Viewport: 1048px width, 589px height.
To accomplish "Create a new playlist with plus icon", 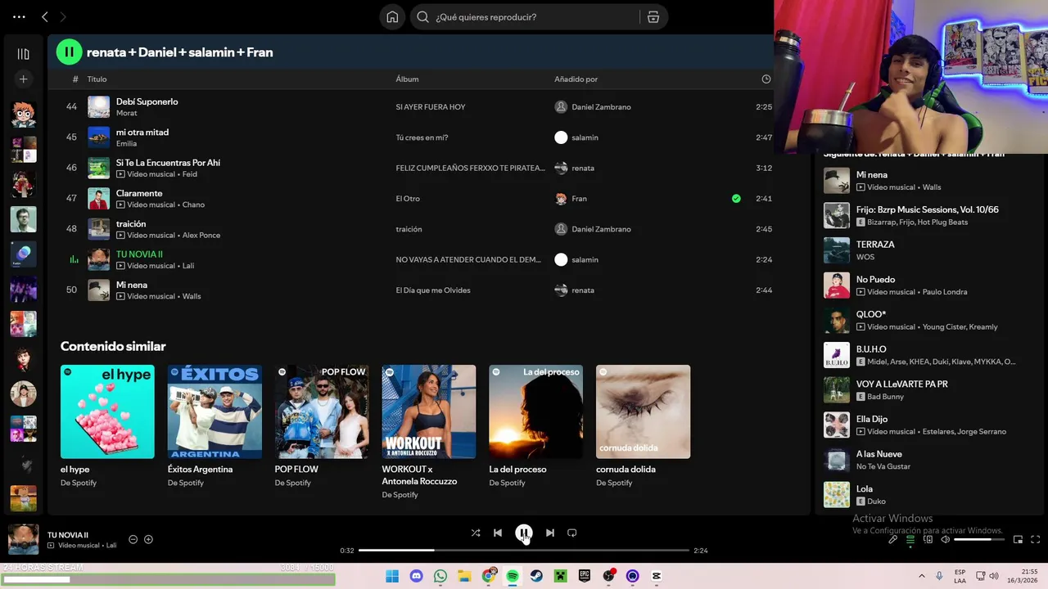I will [x=23, y=79].
